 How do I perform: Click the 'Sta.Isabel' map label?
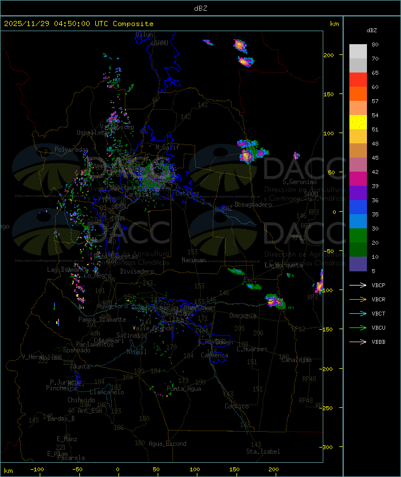pos(263,452)
